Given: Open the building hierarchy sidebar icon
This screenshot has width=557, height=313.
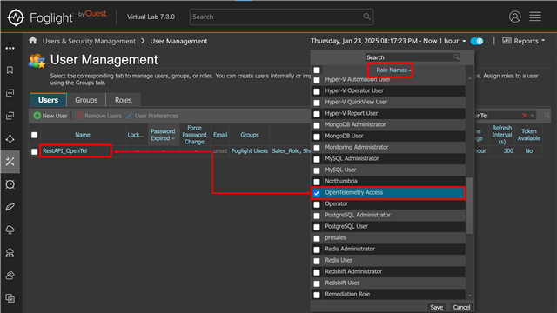Looking at the screenshot, I should (10, 253).
